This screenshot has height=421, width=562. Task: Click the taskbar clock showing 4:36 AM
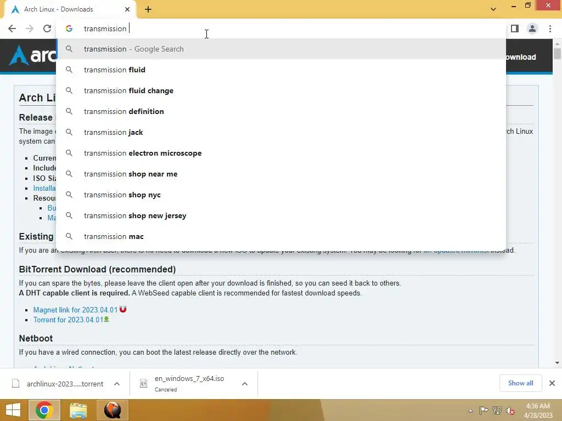coord(538,411)
